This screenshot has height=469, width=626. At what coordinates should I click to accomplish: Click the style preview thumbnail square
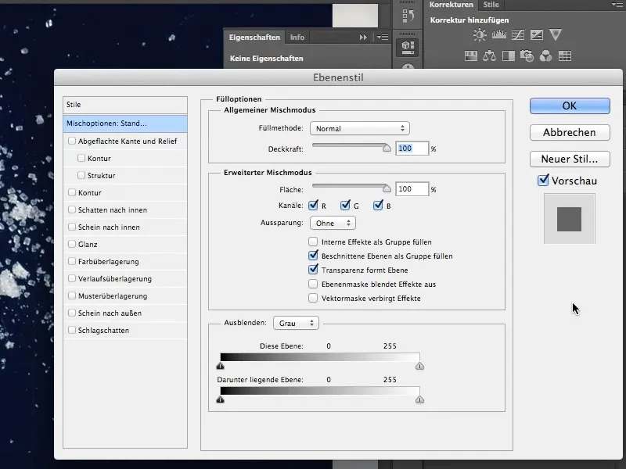point(570,219)
